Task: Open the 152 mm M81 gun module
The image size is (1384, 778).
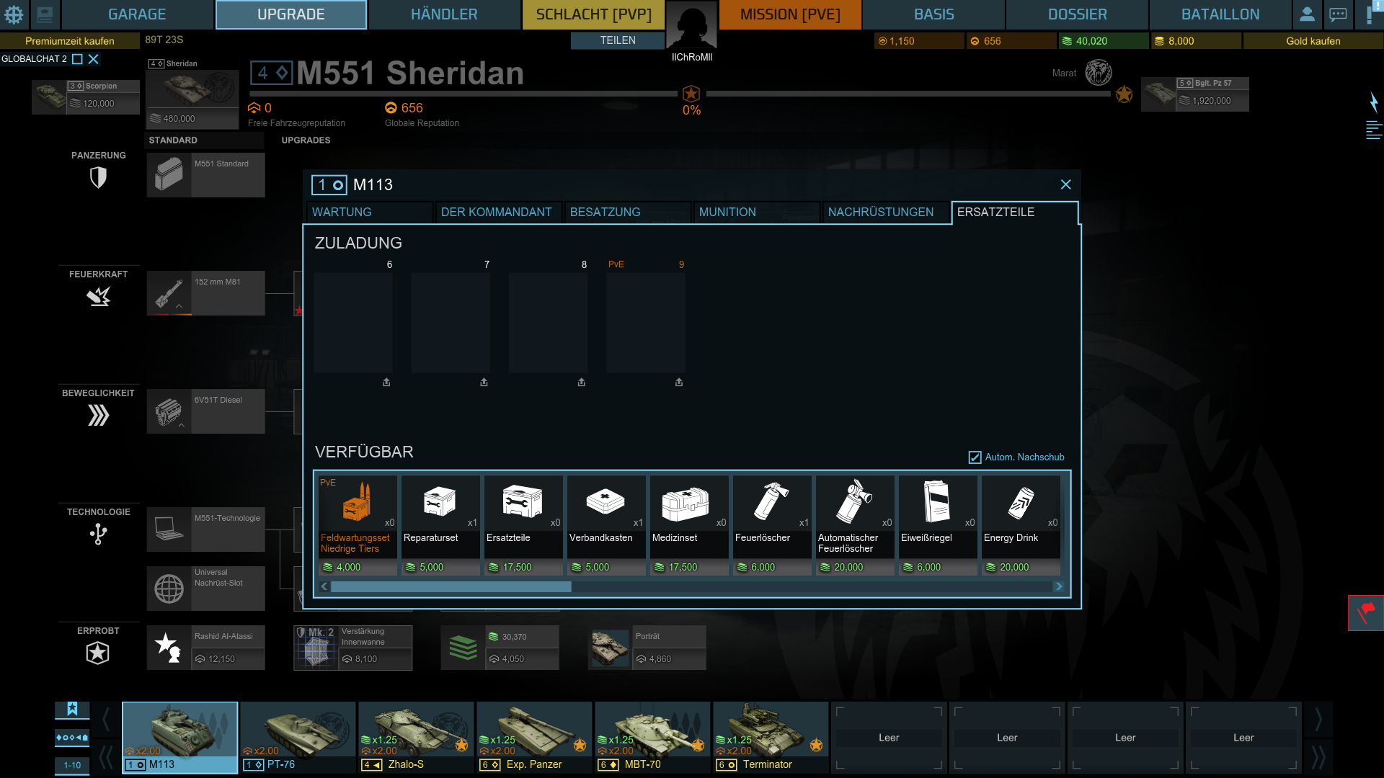Action: [x=206, y=293]
